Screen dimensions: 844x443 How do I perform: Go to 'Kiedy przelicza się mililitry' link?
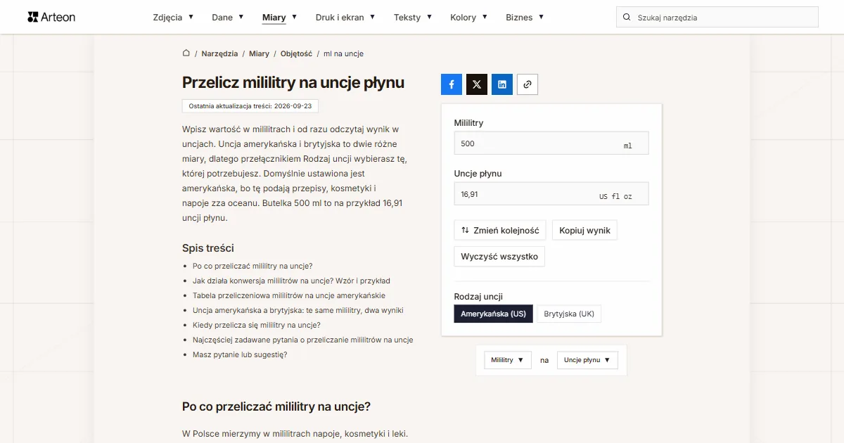pos(257,325)
